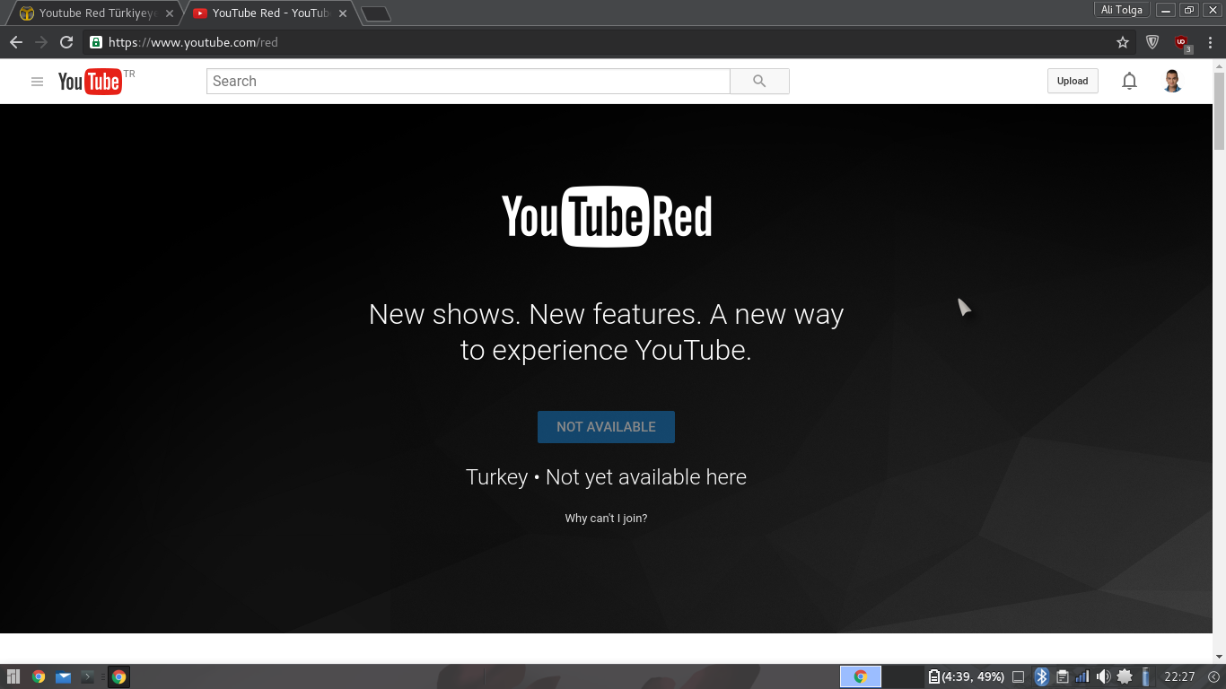Open the gear-shaped tray icon
The height and width of the screenshot is (689, 1226).
coord(1125,676)
